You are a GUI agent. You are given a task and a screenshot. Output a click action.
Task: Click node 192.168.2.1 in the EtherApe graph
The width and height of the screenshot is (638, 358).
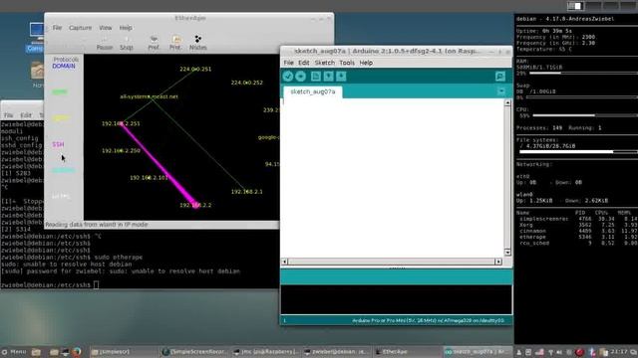(247, 192)
